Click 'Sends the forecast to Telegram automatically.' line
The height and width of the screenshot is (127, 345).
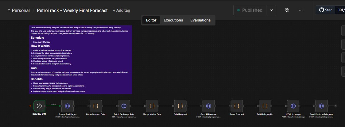52,64
